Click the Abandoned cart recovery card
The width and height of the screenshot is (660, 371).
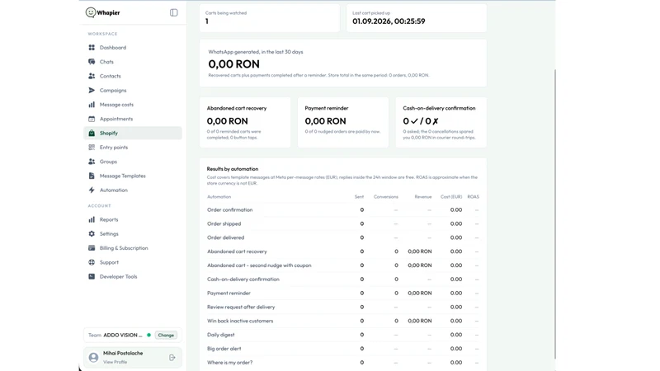coord(245,122)
